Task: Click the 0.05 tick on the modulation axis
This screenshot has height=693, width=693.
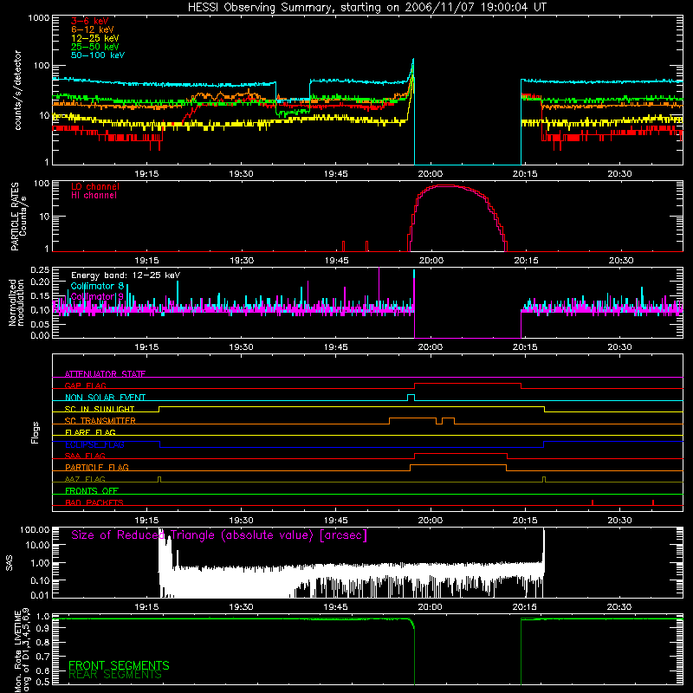Action: (x=40, y=324)
